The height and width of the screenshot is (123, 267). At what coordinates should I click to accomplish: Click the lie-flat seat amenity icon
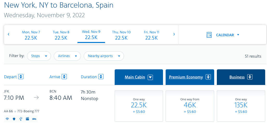(x=35, y=119)
